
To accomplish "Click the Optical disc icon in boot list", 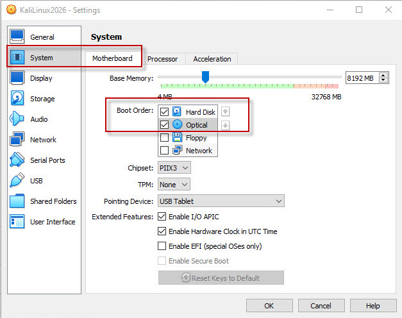I will click(177, 124).
